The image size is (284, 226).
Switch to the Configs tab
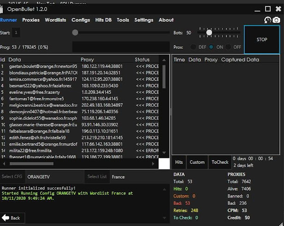(x=81, y=20)
